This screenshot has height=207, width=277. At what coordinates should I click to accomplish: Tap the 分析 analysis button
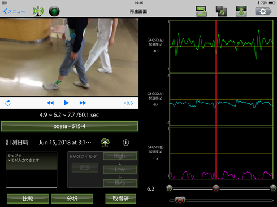click(x=72, y=199)
